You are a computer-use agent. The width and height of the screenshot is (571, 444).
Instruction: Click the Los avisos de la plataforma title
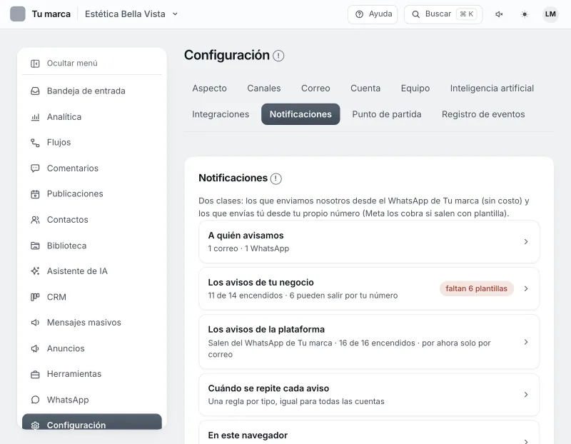point(266,330)
